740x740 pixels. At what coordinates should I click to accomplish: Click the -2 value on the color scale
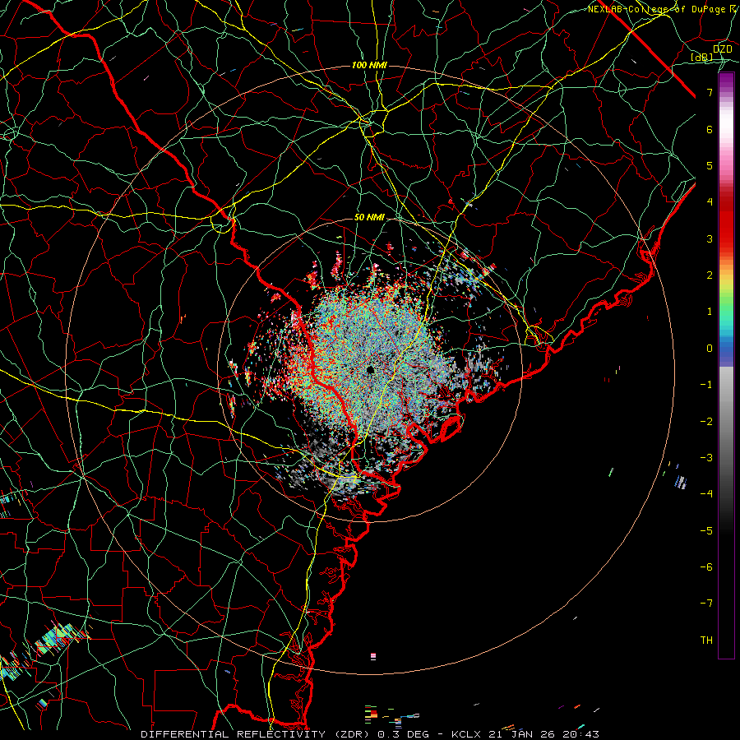point(707,422)
